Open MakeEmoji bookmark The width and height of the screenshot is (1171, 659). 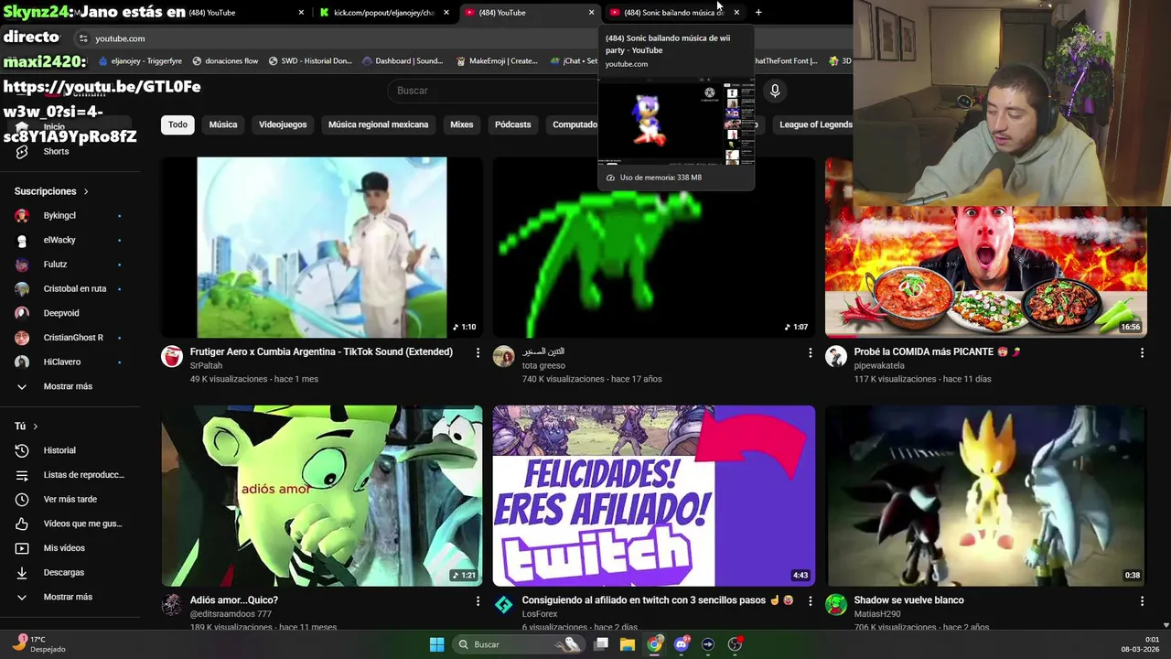click(x=496, y=61)
